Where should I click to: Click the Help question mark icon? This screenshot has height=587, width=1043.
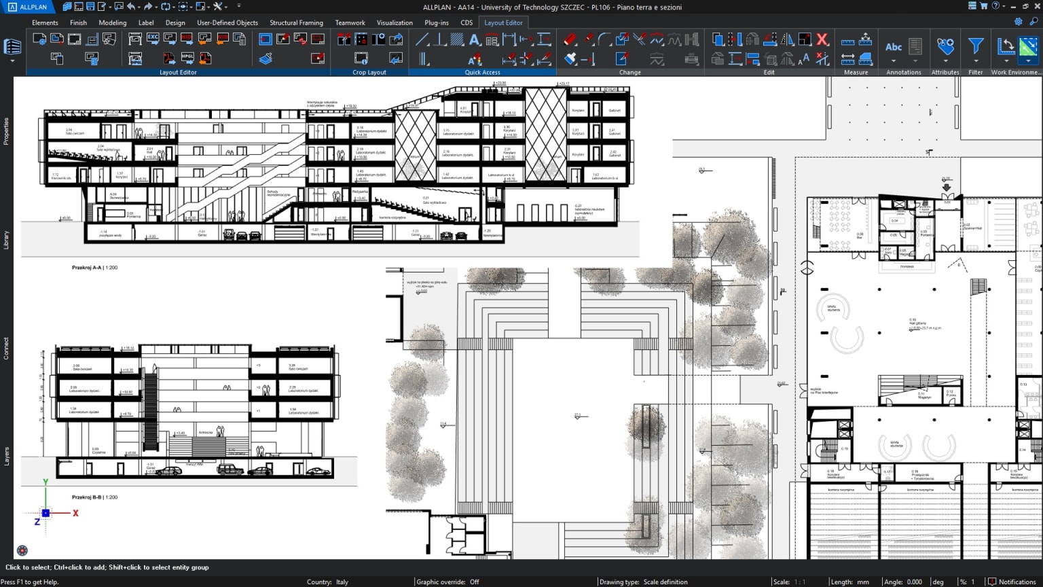coord(995,6)
